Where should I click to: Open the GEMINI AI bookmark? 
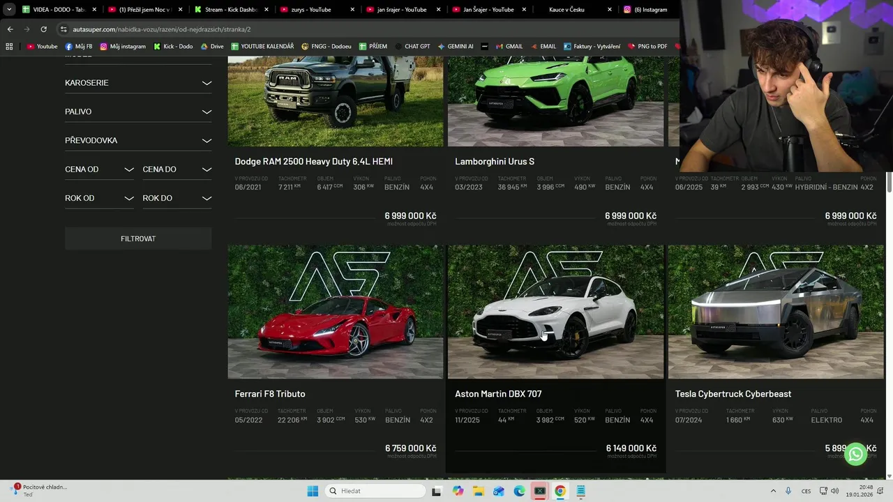tap(456, 46)
